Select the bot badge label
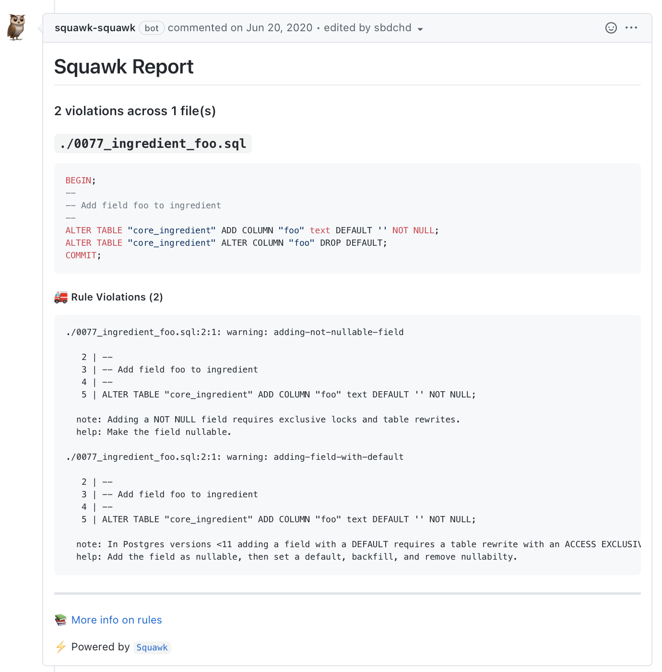 (152, 28)
